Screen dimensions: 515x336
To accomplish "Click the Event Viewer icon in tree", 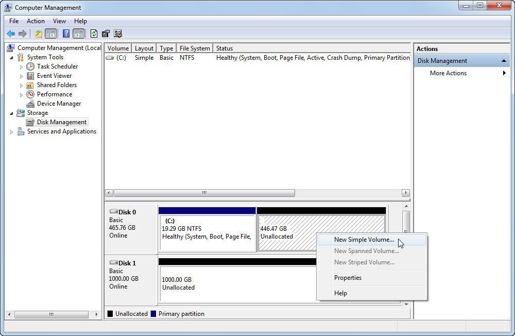I will (30, 76).
